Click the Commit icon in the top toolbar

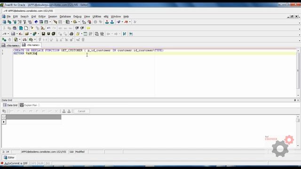(x=107, y=22)
